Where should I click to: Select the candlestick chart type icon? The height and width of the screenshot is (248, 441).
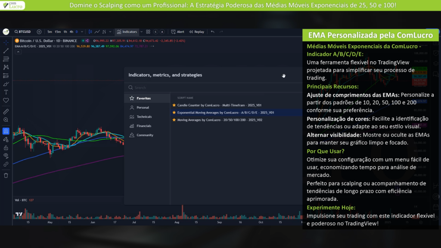click(90, 32)
